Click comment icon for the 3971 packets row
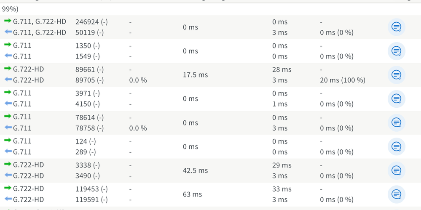Viewport: 421px width, 210px height. [396, 98]
